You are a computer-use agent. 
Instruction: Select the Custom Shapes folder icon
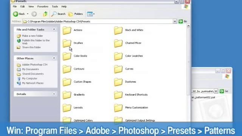point(67,82)
